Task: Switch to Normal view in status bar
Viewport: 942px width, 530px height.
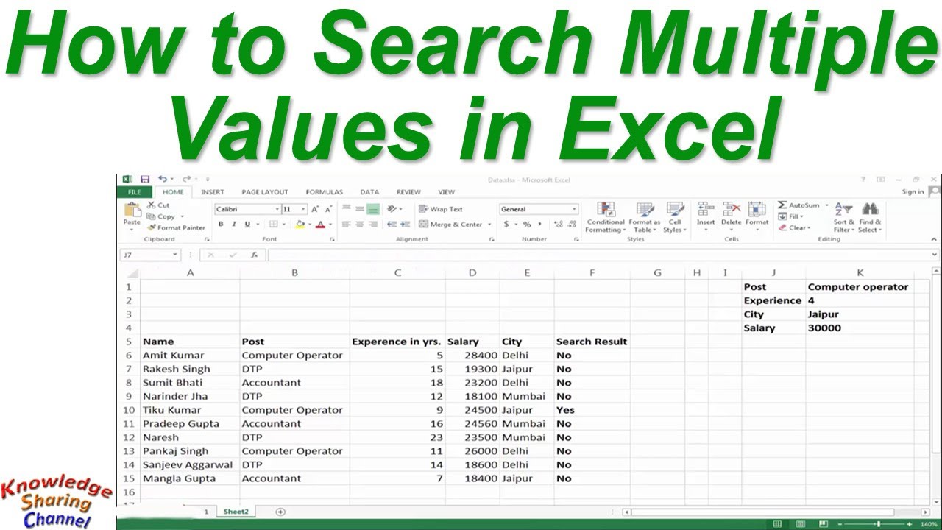Action: [778, 524]
